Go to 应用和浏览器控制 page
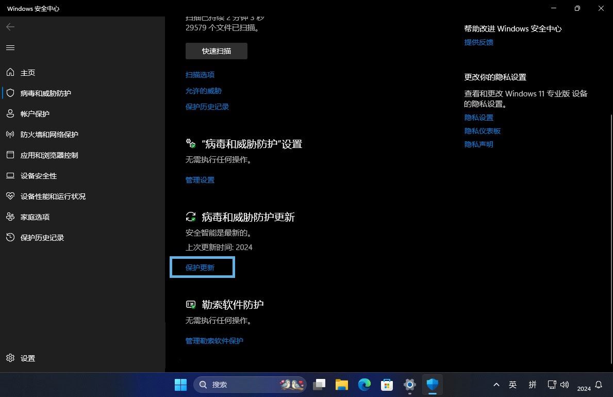 pyautogui.click(x=49, y=155)
